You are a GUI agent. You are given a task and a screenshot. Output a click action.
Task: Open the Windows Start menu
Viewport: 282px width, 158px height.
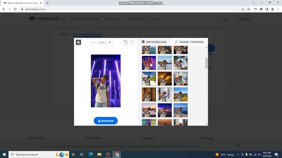[x=4, y=154]
